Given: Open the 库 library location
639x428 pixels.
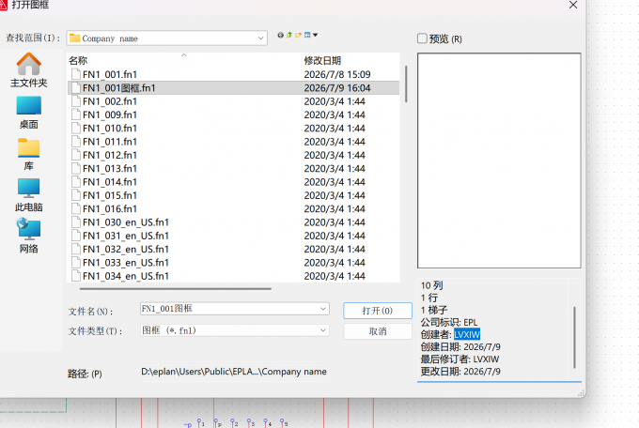Looking at the screenshot, I should (28, 154).
